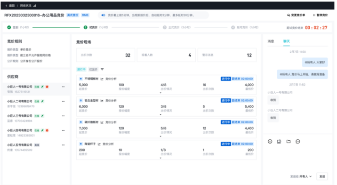
Task: Open more options for 小巨人三号有限公司
Action: point(63,116)
